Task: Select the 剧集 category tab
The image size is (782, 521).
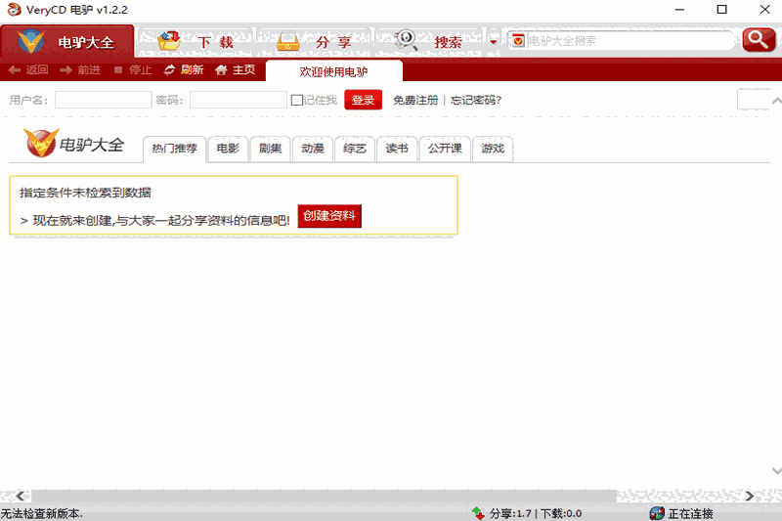Action: click(x=271, y=149)
